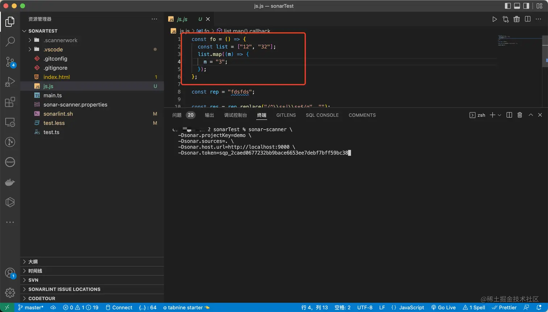Open index.html in the explorer
The height and width of the screenshot is (312, 548).
pyautogui.click(x=92, y=77)
